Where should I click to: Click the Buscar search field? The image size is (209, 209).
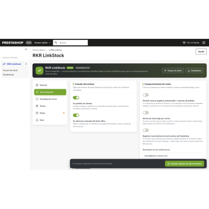click(70, 43)
